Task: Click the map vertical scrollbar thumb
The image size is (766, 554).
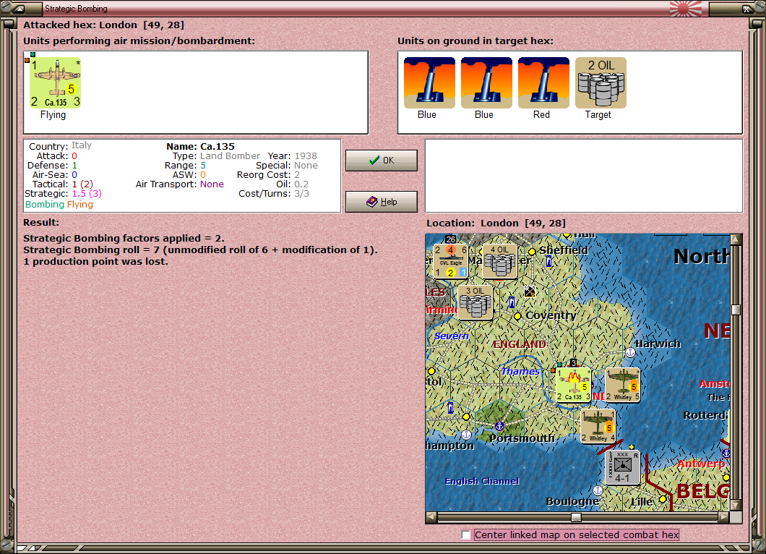Action: point(736,310)
